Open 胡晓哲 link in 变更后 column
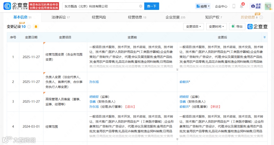The width and height of the screenshot is (274, 145). click(184, 97)
